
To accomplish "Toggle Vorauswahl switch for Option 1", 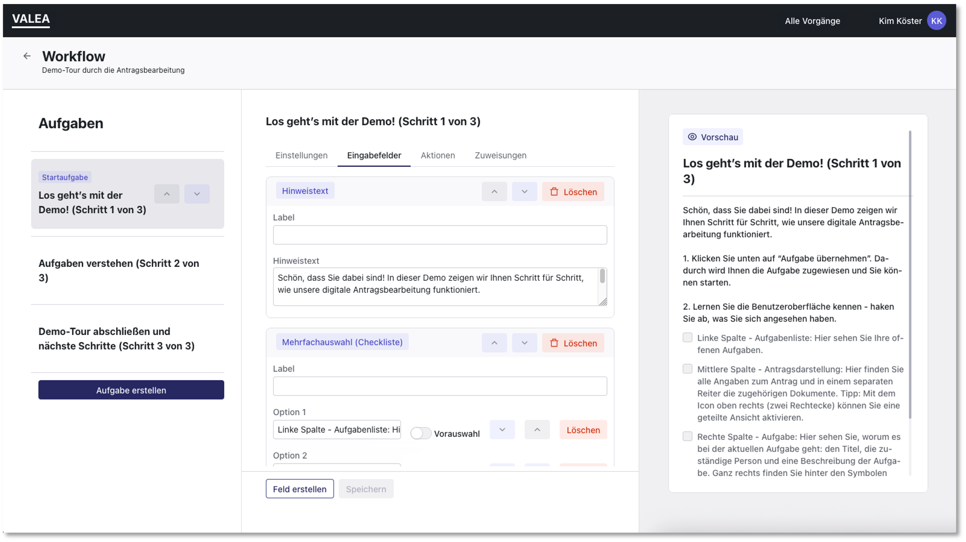I will pos(420,433).
